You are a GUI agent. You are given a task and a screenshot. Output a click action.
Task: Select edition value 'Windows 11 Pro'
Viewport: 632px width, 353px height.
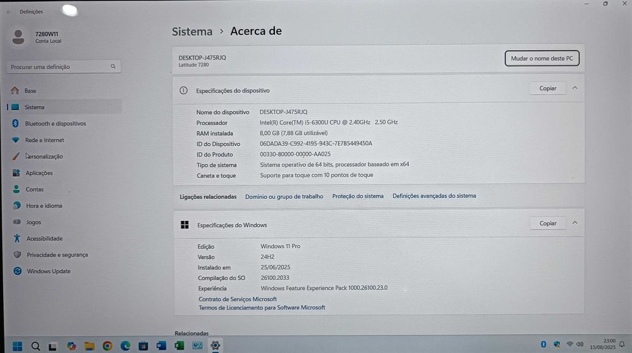coord(280,246)
